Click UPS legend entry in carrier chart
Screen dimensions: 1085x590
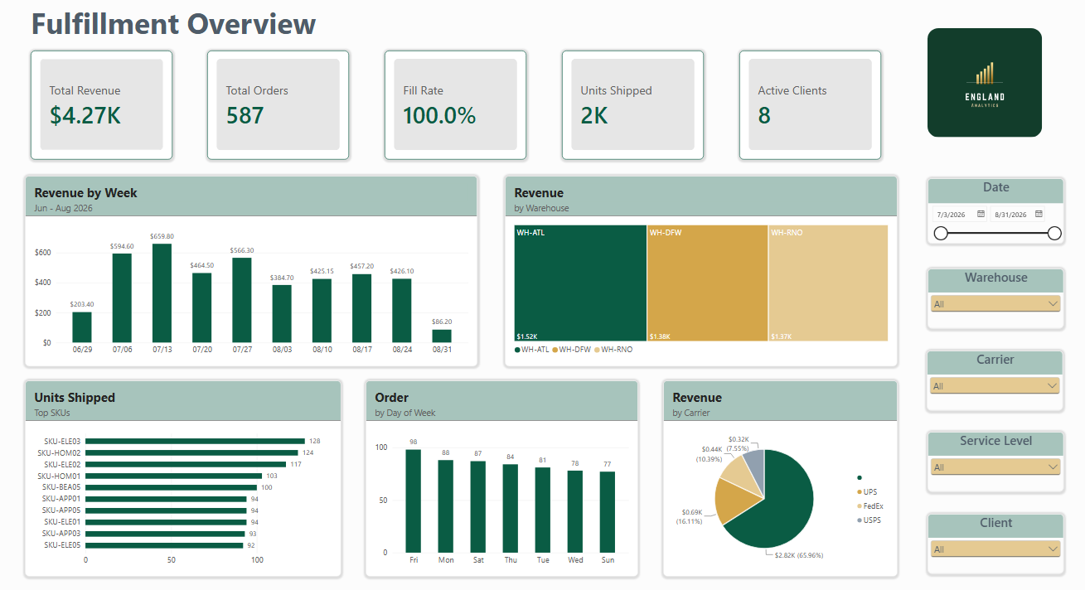[x=867, y=492]
